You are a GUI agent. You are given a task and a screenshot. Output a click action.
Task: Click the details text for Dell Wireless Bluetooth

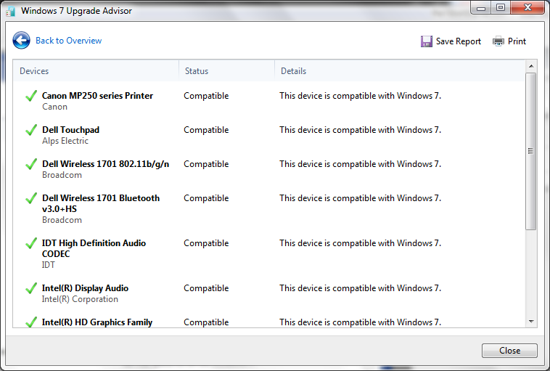(360, 198)
